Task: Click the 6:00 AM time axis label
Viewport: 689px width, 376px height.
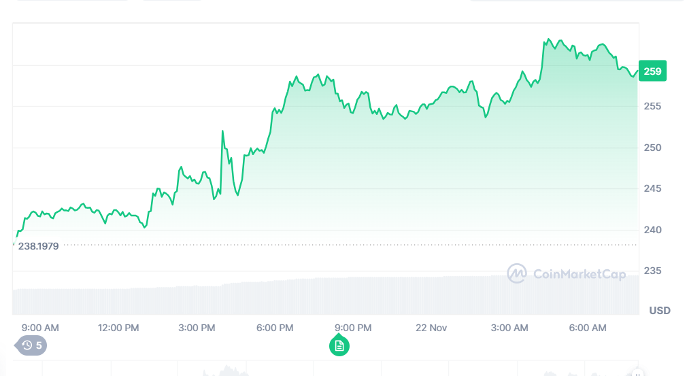Action: tap(588, 328)
